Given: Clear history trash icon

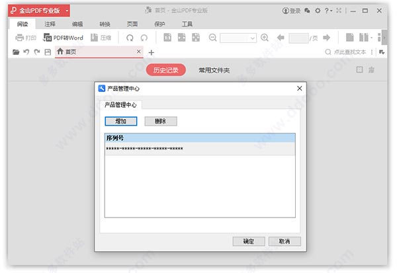Looking at the screenshot, I should 371,69.
